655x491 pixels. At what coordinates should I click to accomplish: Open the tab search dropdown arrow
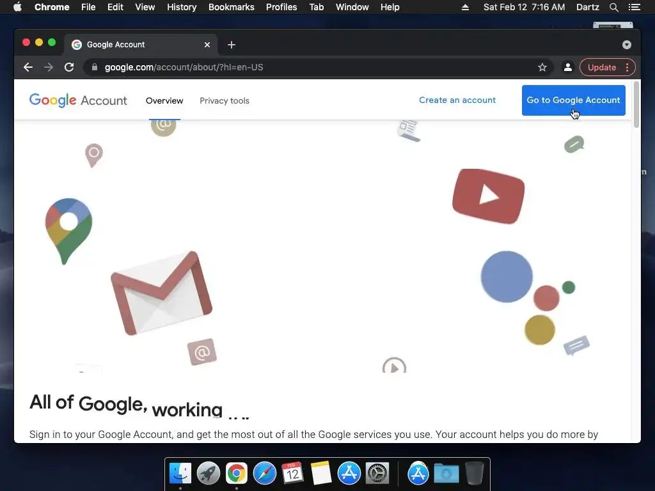point(627,45)
